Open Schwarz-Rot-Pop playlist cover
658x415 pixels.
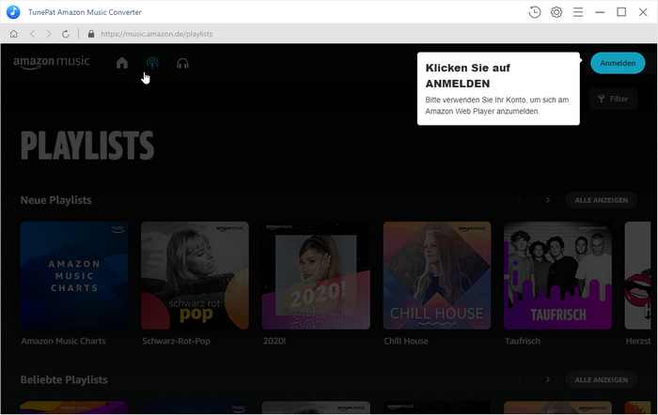click(x=195, y=275)
